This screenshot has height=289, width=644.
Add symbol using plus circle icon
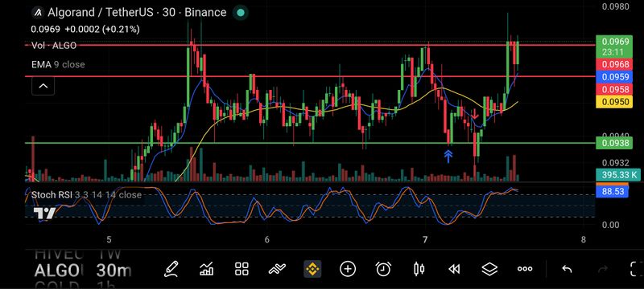tap(348, 269)
